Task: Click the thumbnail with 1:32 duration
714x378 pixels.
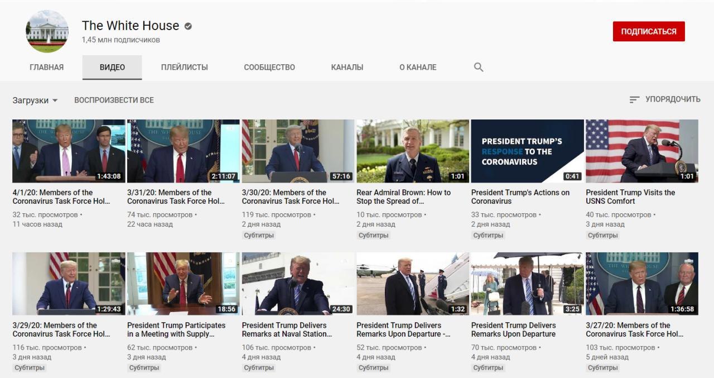Action: pos(413,284)
